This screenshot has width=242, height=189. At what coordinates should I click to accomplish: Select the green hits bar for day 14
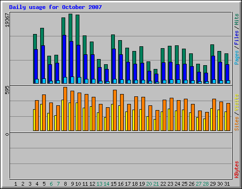pos(106,67)
